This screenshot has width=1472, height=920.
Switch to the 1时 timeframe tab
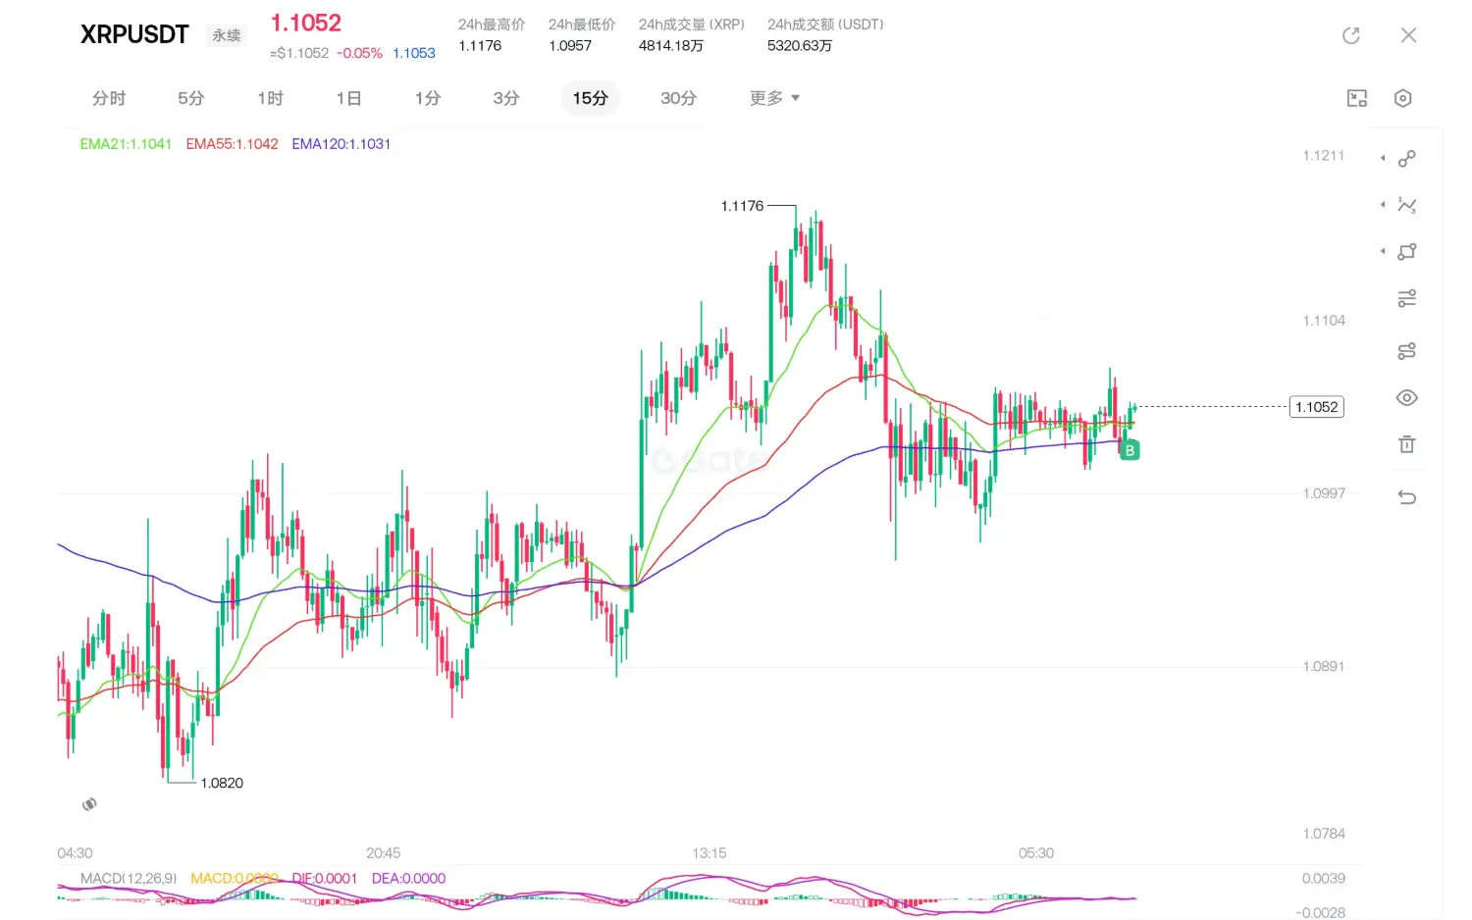coord(271,98)
